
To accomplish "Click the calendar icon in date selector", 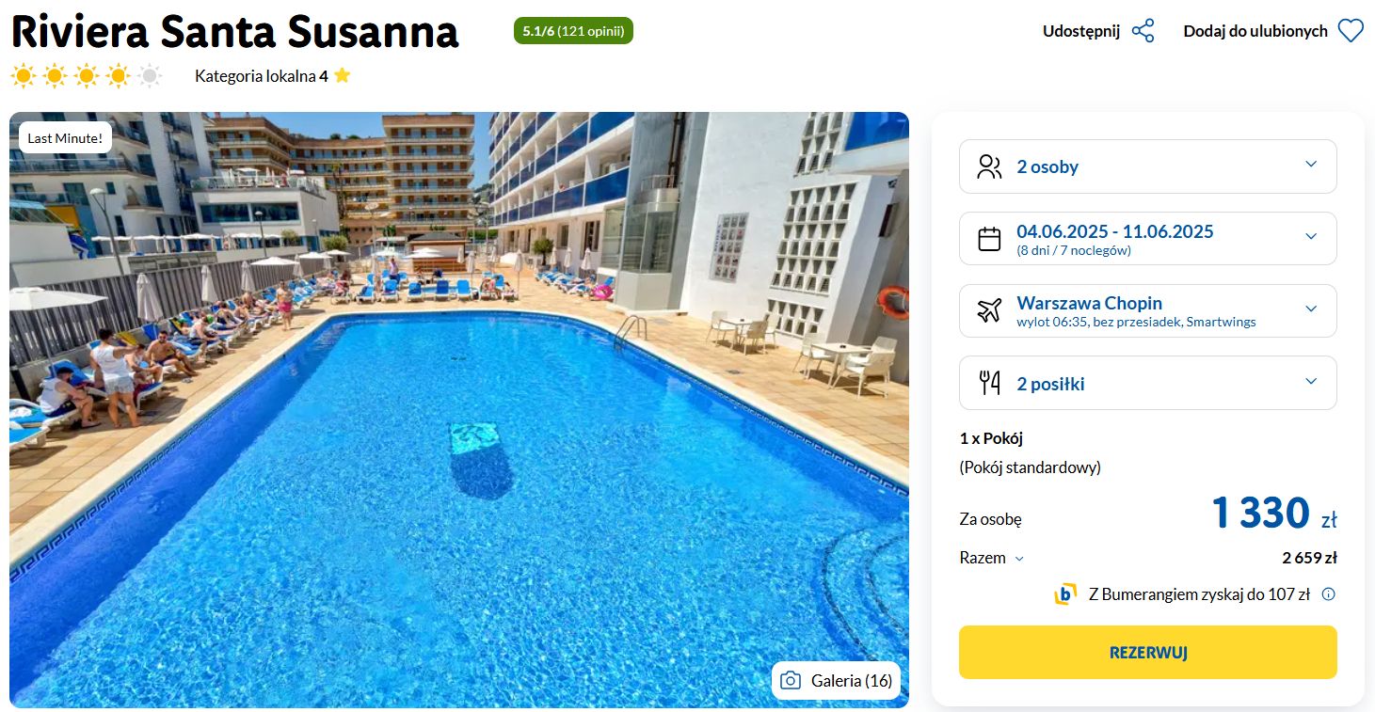I will click(989, 239).
